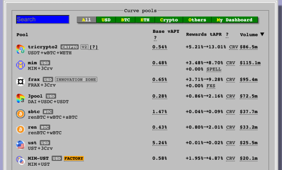The height and width of the screenshot is (170, 282).
Task: Click ren volume $33.2m
Action: click(249, 127)
